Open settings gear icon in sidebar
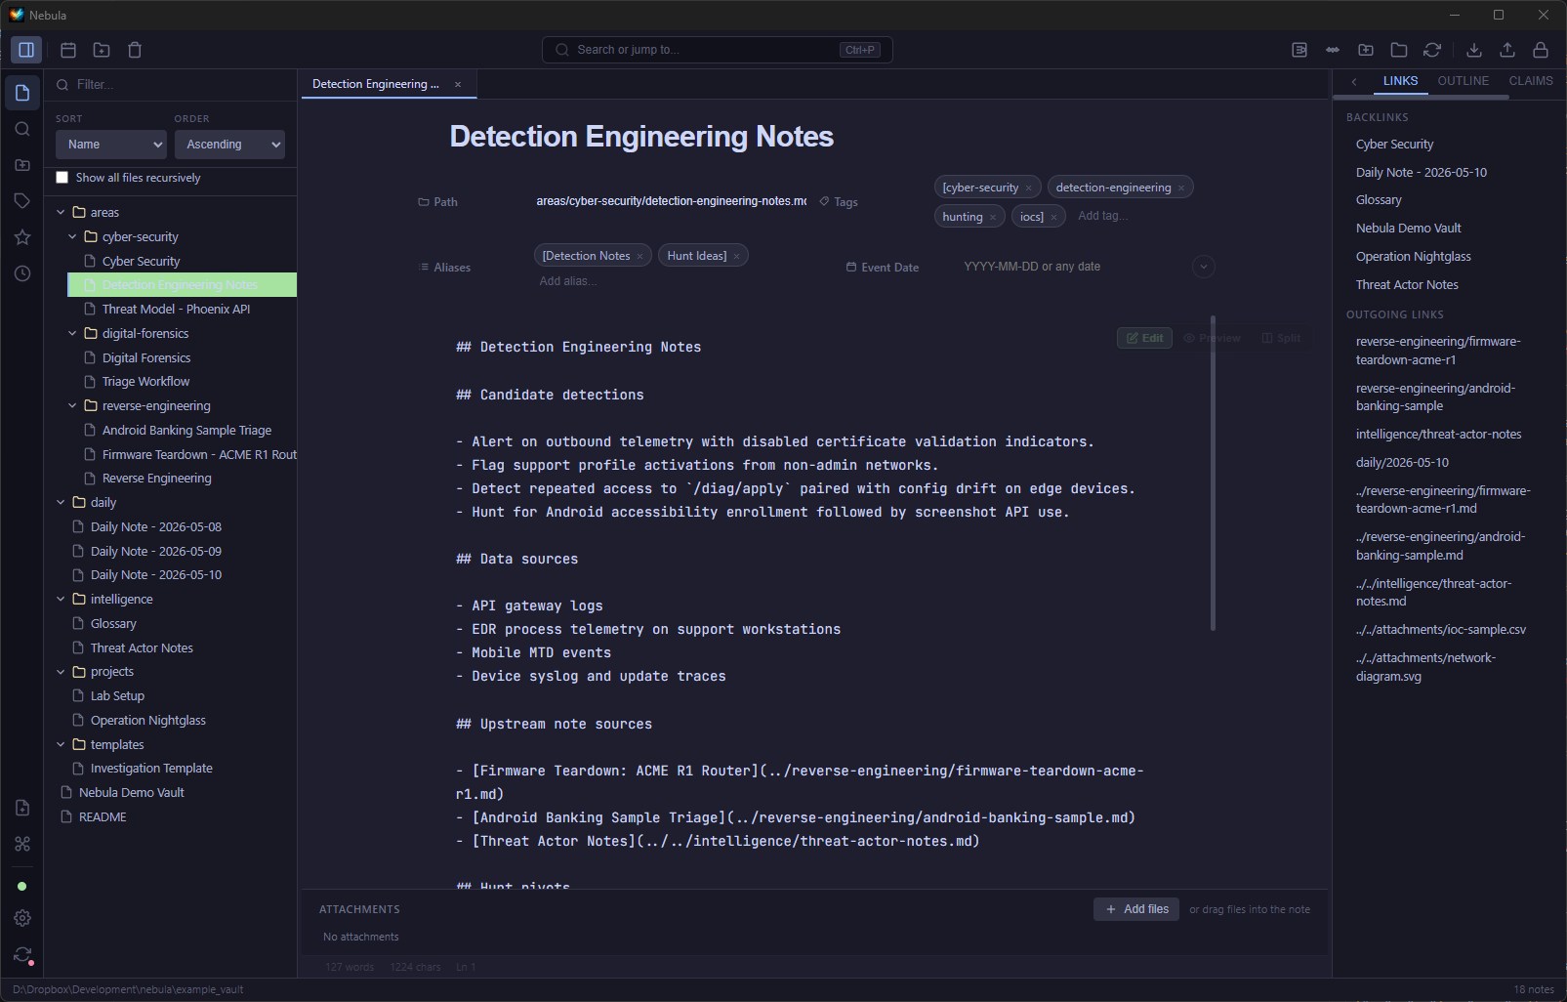 point(22,918)
